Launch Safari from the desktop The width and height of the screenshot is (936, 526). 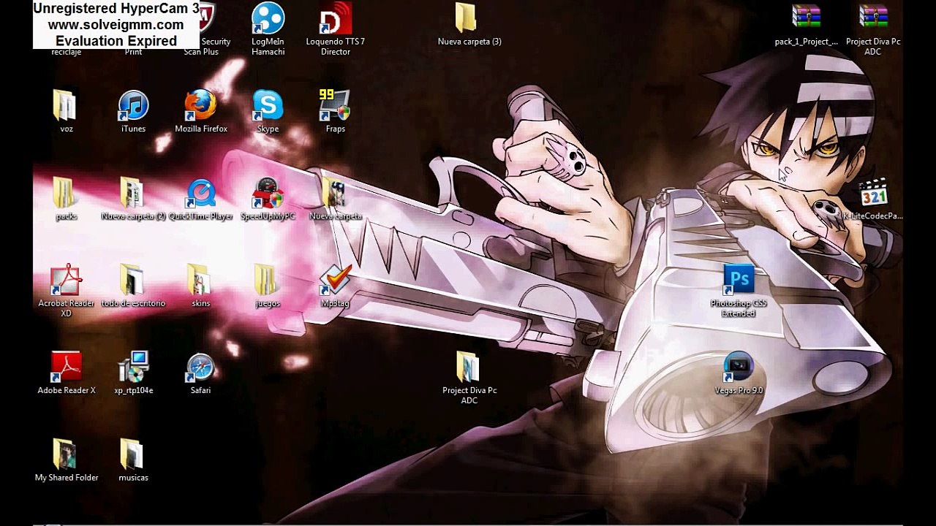pyautogui.click(x=200, y=367)
